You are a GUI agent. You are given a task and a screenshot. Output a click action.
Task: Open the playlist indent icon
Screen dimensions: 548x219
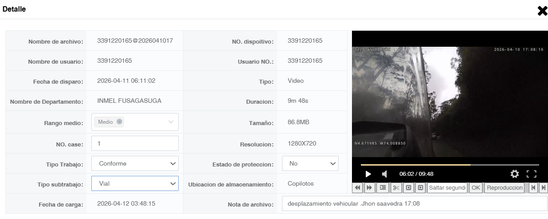pos(383,188)
